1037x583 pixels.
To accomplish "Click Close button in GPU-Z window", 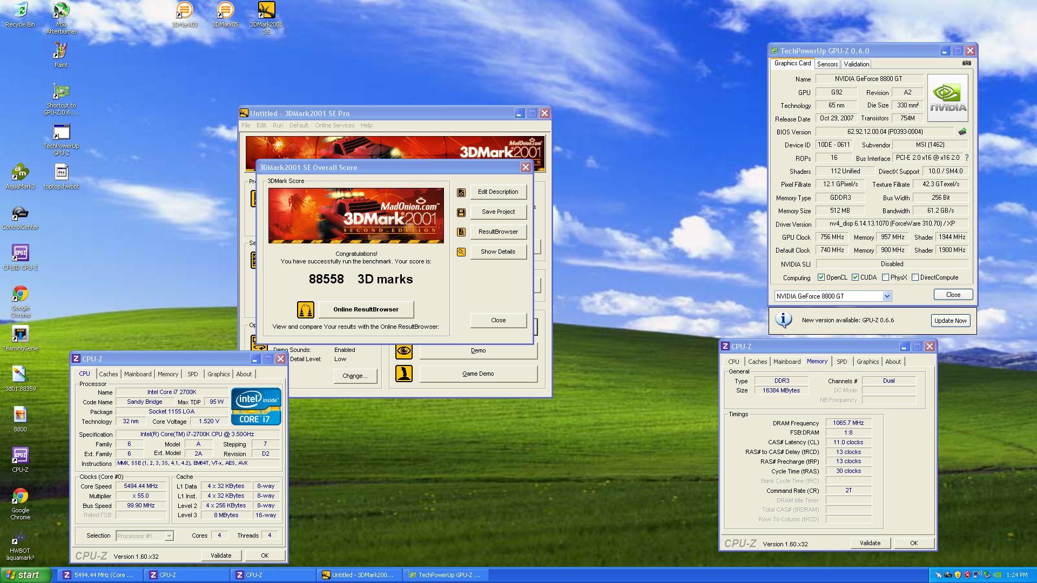I will [953, 295].
